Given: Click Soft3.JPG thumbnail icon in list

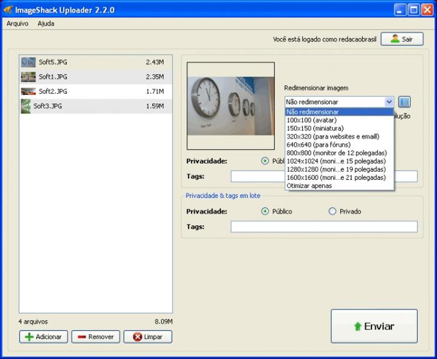Looking at the screenshot, I should point(26,106).
